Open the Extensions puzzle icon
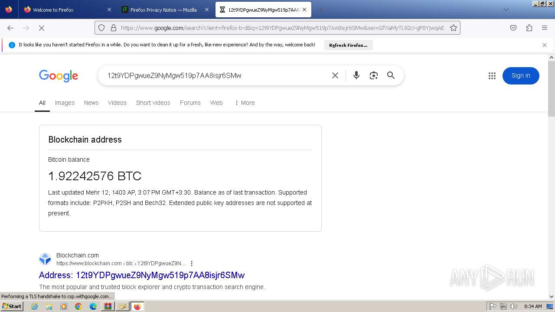Image resolution: width=555 pixels, height=312 pixels. click(x=529, y=28)
